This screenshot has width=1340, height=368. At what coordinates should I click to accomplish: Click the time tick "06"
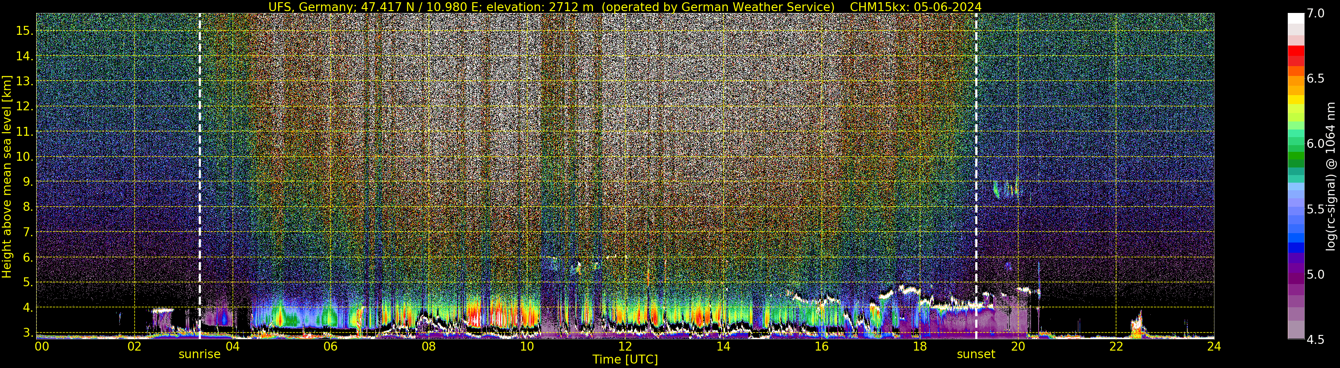330,346
